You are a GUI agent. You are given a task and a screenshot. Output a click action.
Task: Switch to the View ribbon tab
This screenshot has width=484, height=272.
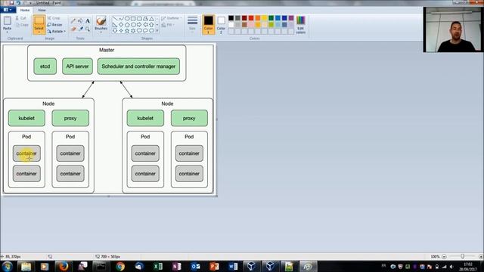click(x=42, y=10)
